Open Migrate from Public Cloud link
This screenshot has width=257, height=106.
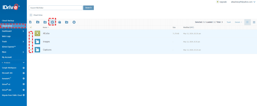click(x=12, y=95)
